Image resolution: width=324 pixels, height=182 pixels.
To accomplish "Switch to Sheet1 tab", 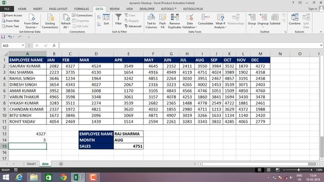I will pos(31,164).
